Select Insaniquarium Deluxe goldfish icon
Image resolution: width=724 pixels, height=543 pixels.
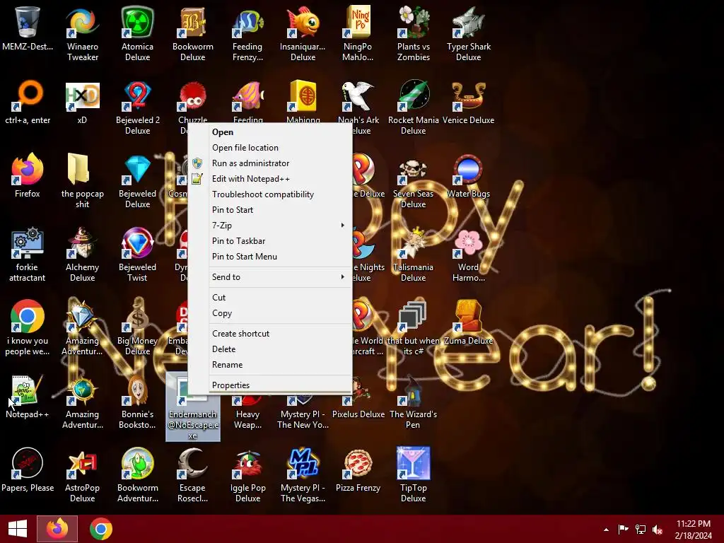(303, 22)
